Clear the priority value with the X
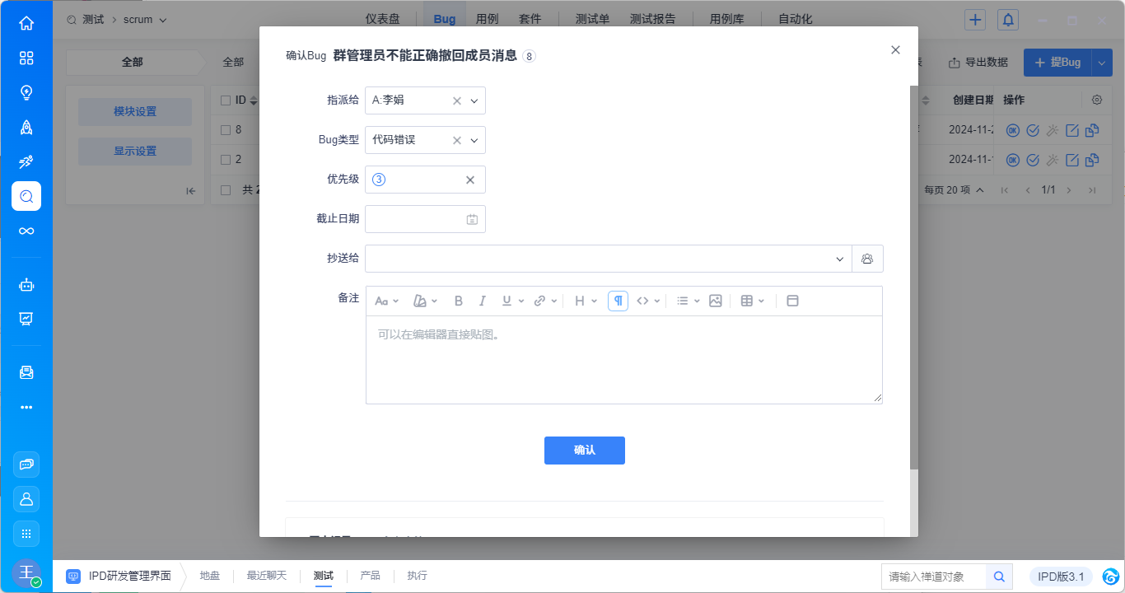1125x593 pixels. pos(470,180)
